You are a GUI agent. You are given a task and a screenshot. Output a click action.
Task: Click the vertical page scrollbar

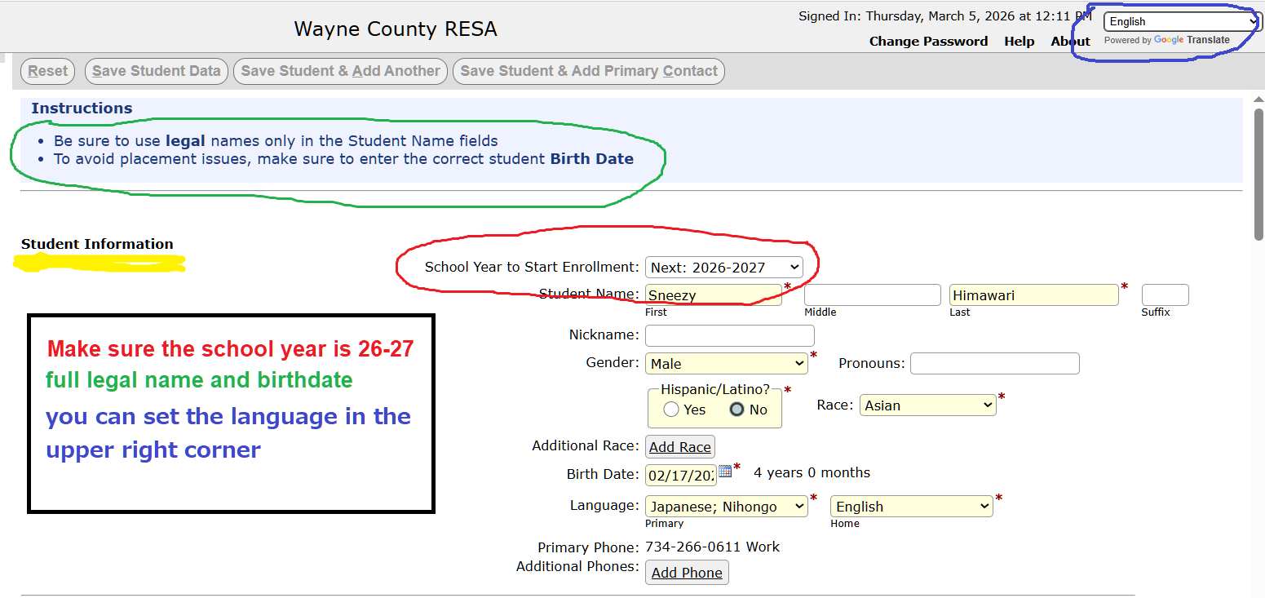coord(1258,175)
